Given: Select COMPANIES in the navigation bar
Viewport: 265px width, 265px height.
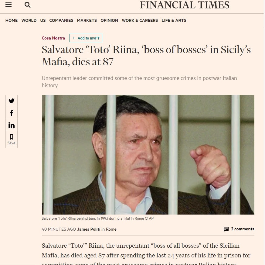Looking at the screenshot, I should 61,20.
